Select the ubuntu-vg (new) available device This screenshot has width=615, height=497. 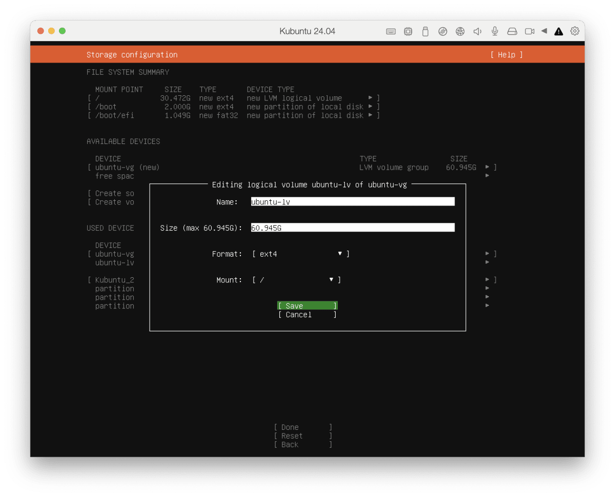pos(127,168)
